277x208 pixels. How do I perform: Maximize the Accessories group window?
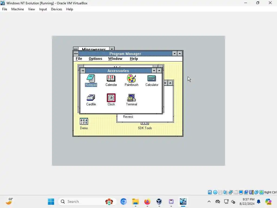tap(159, 71)
